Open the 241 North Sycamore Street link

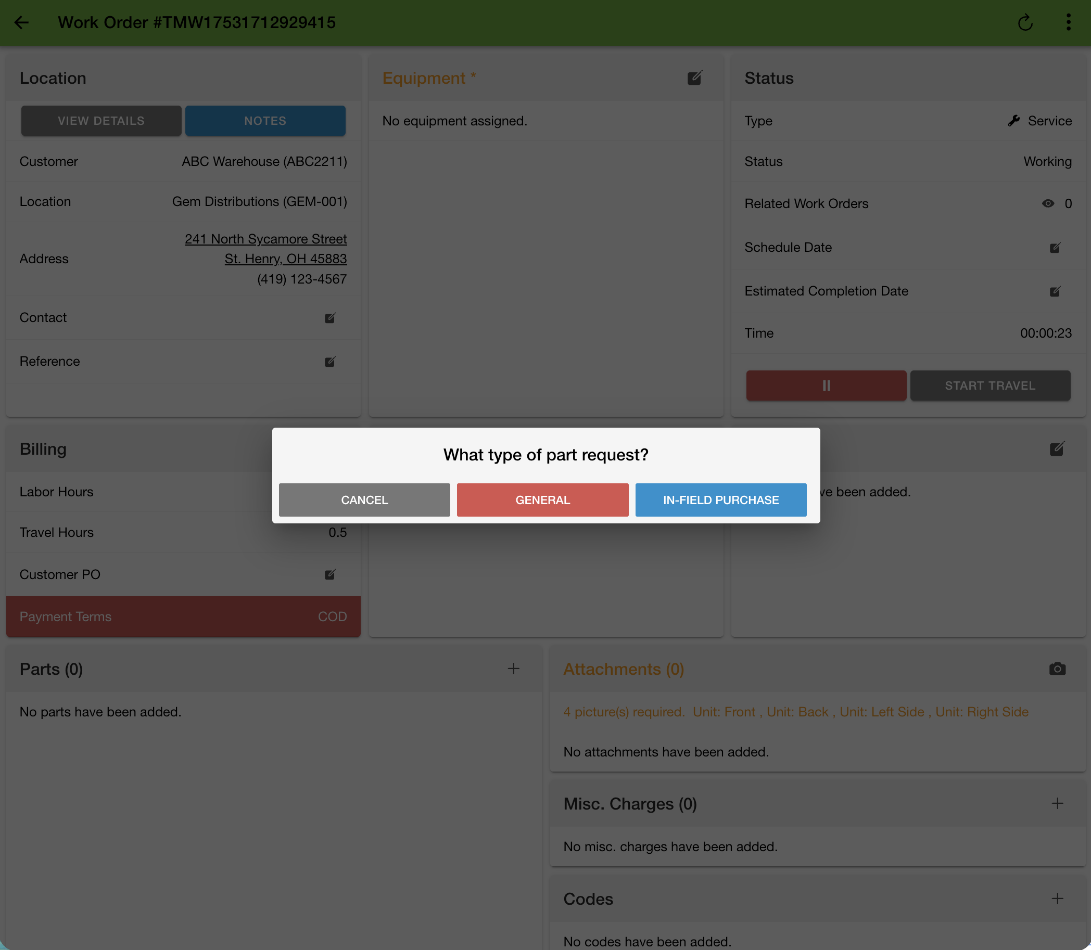[265, 239]
